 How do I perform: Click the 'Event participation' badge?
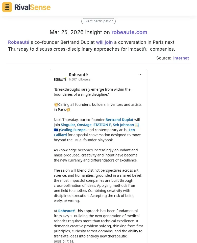point(98,21)
